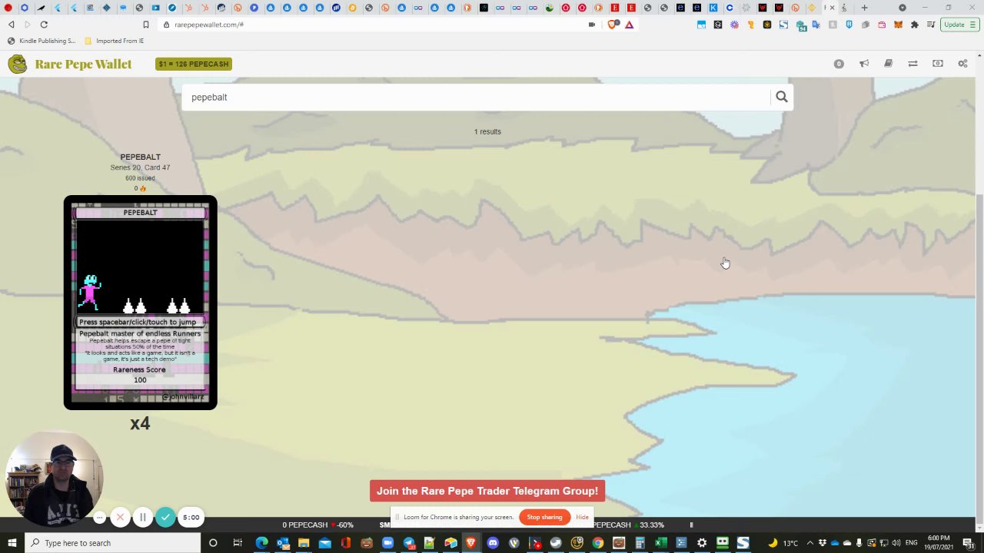Open the media control playlist icon
This screenshot has width=984, height=553.
[932, 25]
